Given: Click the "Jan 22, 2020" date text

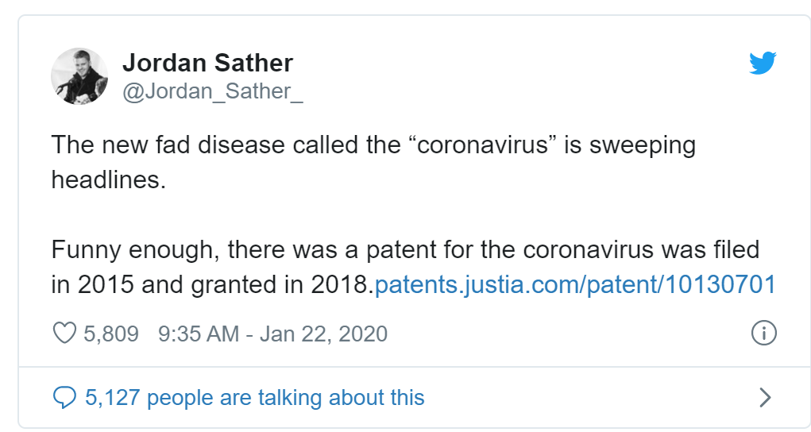Looking at the screenshot, I should pyautogui.click(x=323, y=334).
